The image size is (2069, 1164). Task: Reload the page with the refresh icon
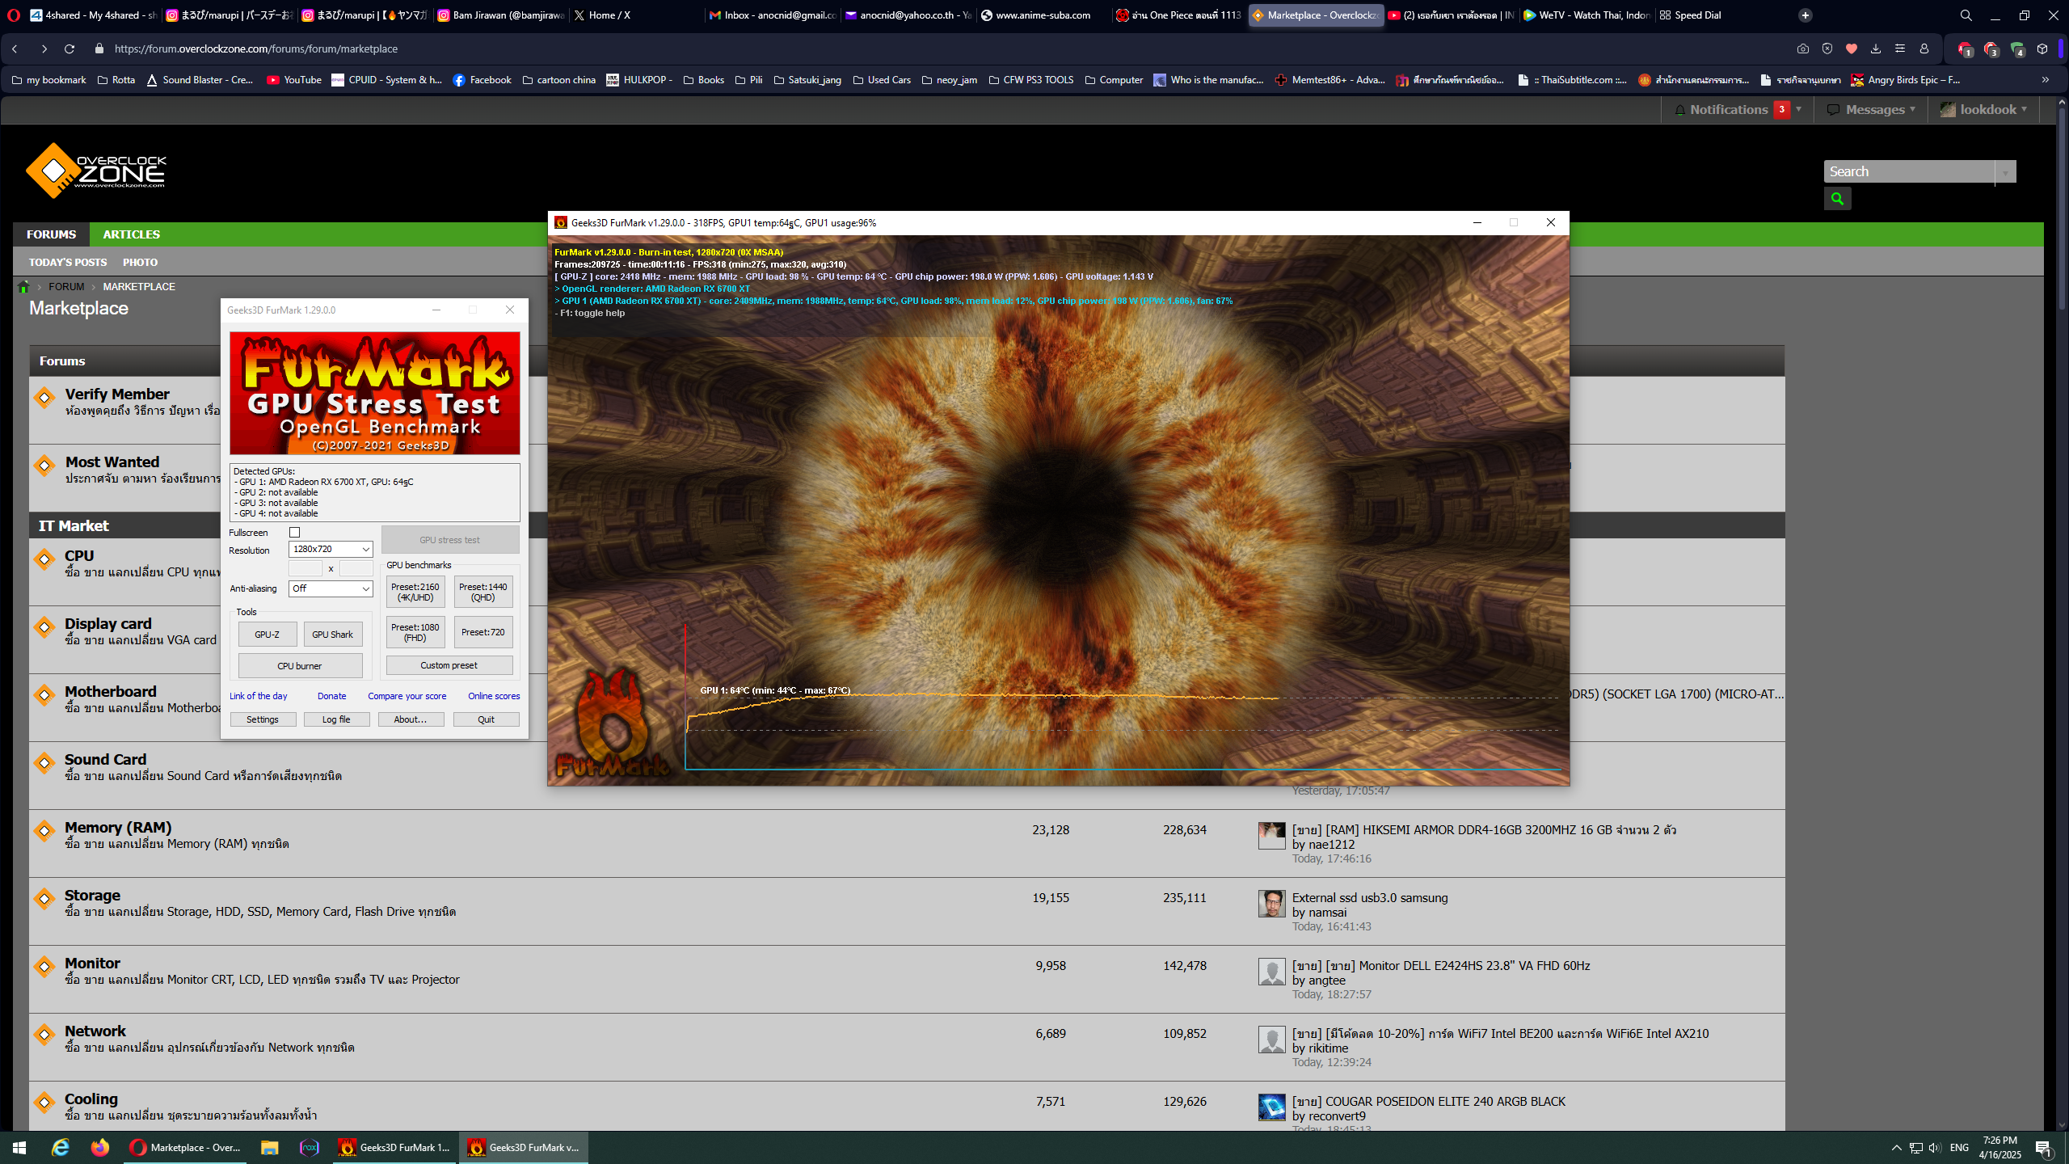[70, 49]
